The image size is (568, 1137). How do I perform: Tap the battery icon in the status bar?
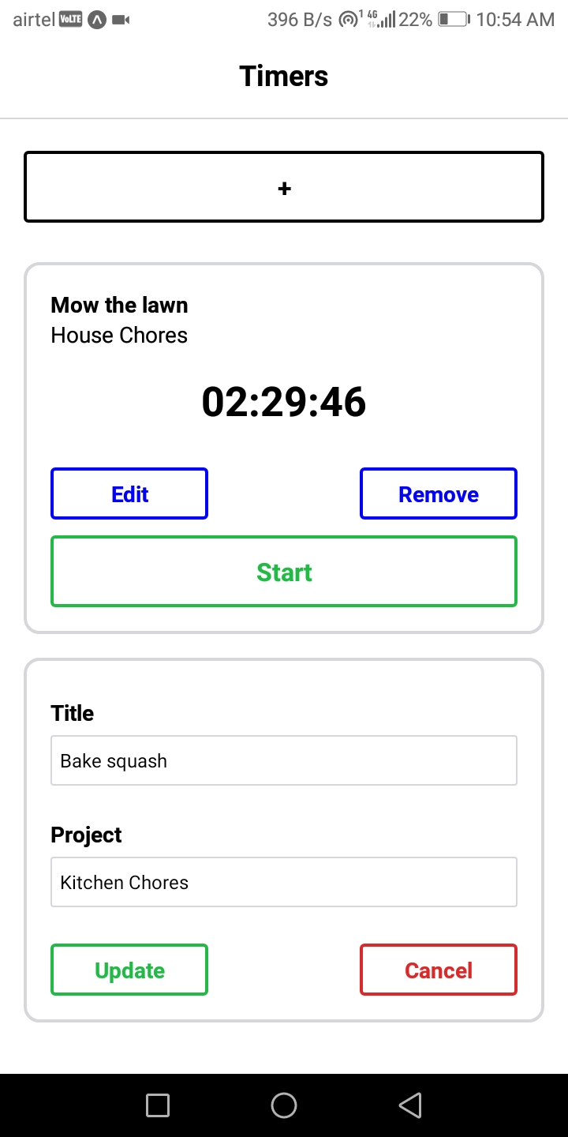point(454,18)
